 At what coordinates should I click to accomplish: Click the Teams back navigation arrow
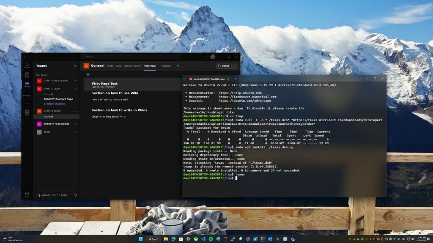tap(25, 57)
